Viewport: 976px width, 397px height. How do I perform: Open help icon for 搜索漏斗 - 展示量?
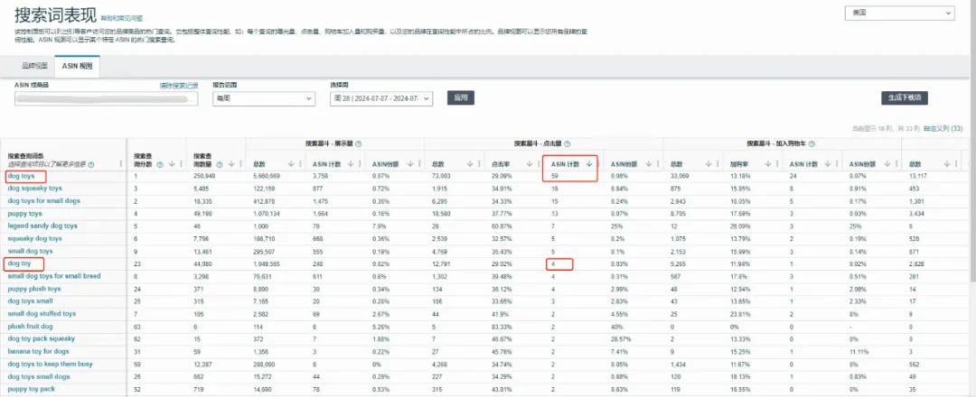[x=359, y=143]
